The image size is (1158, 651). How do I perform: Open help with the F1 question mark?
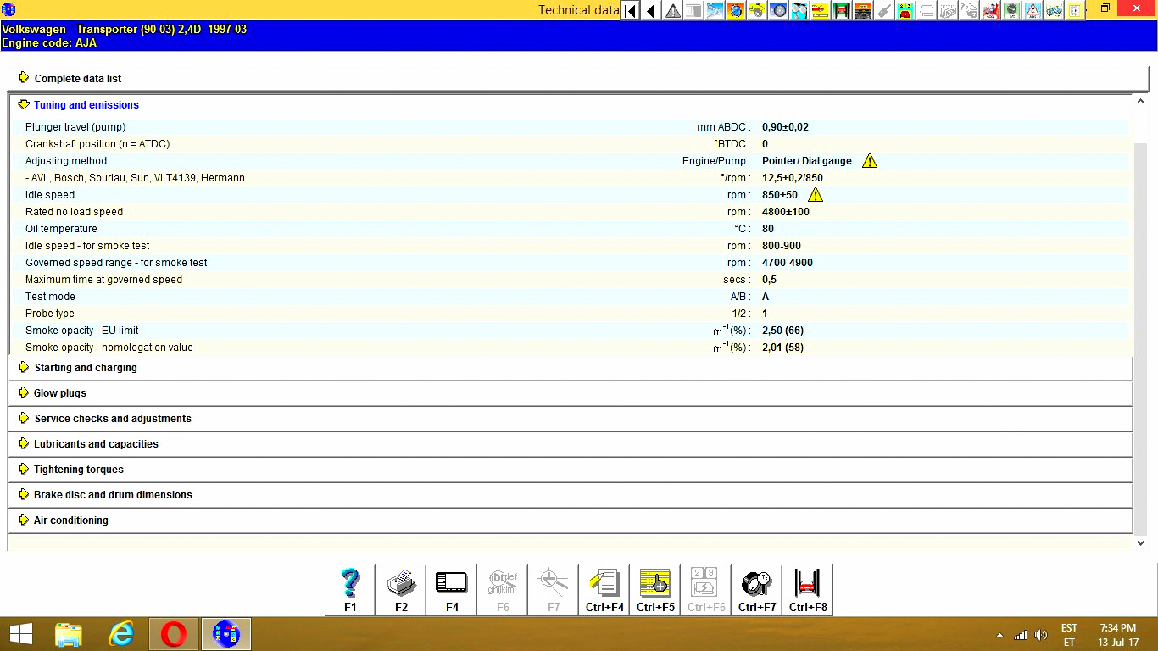coord(350,588)
